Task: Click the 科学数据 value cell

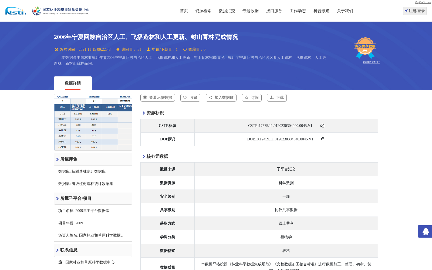Action: click(286, 183)
